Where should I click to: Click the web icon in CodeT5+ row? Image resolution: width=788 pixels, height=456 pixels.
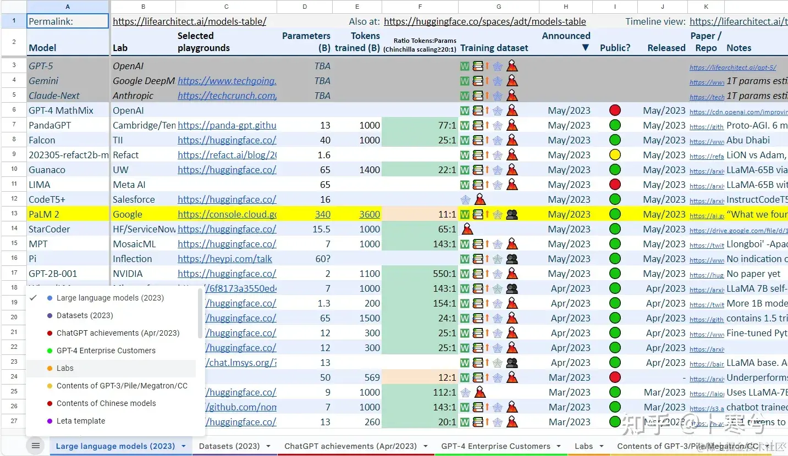[465, 199]
